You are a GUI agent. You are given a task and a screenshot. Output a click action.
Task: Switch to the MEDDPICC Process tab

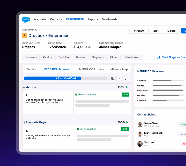pos(91,69)
